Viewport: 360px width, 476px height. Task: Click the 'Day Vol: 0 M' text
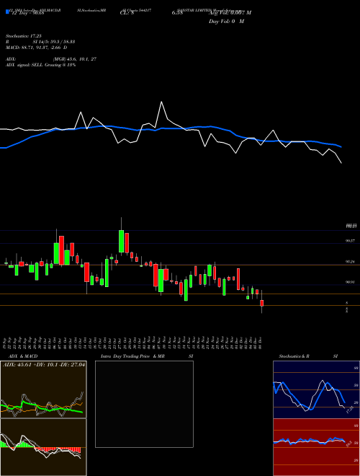tap(226, 21)
